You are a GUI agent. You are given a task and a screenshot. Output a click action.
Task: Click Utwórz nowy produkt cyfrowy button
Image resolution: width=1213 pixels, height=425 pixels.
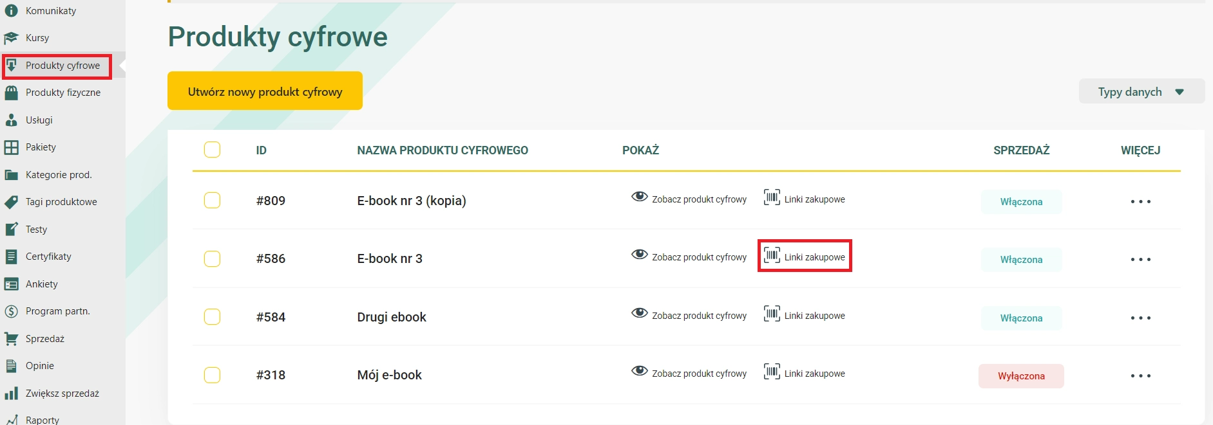(x=265, y=91)
